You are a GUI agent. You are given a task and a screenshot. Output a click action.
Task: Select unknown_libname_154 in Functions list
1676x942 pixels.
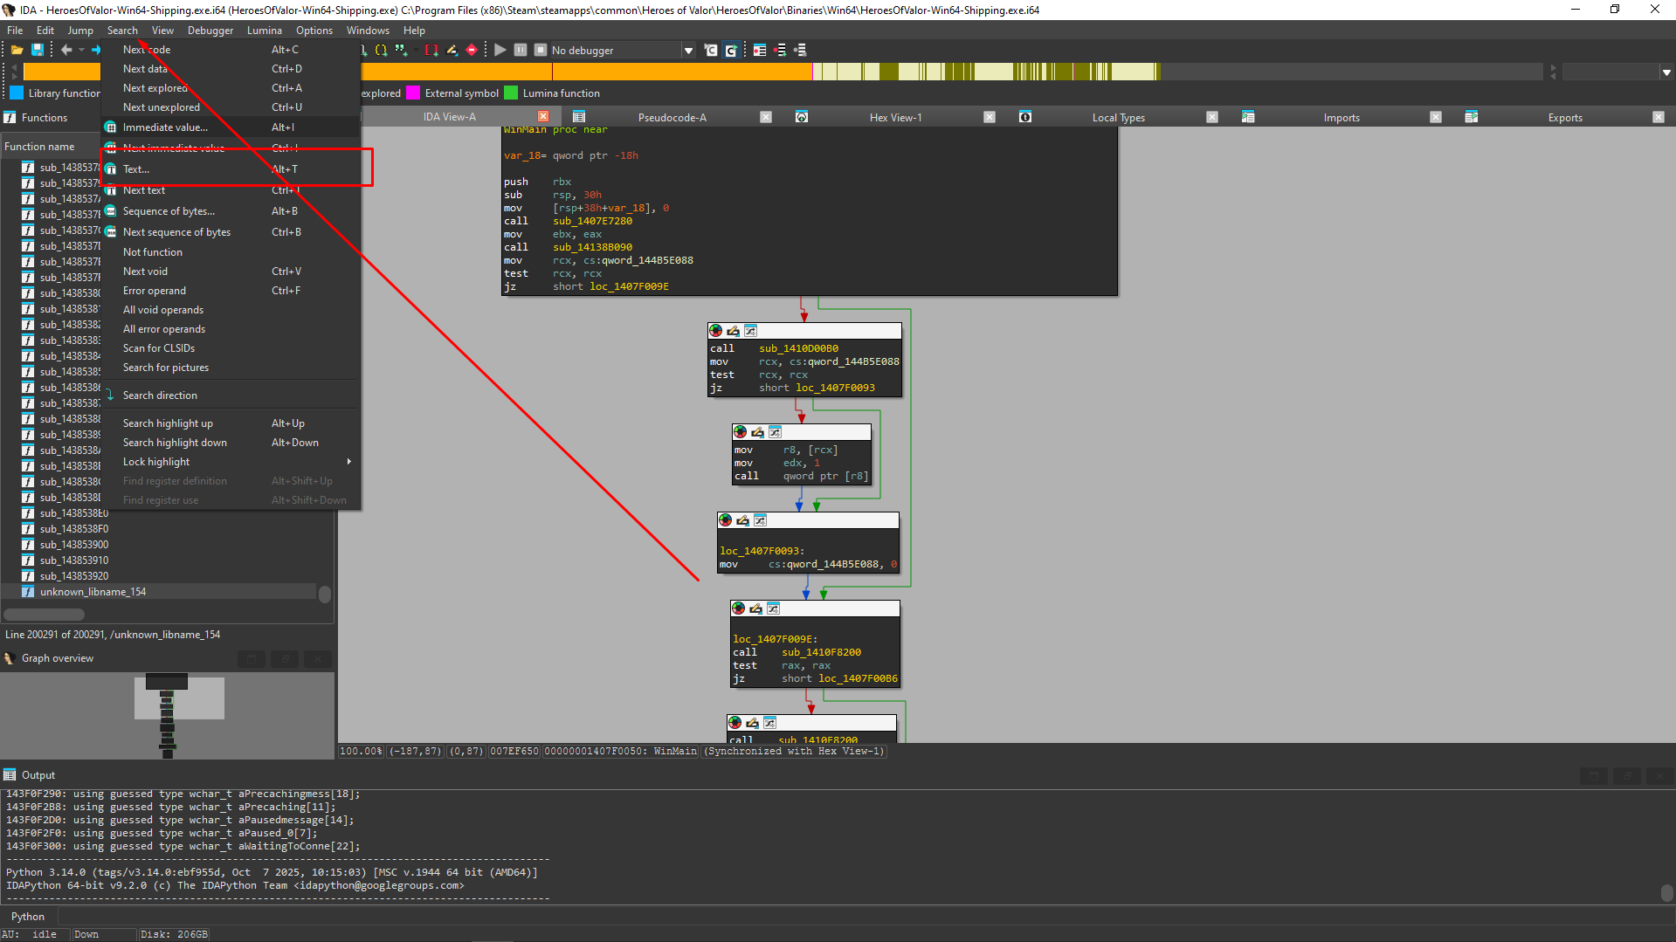coord(160,592)
